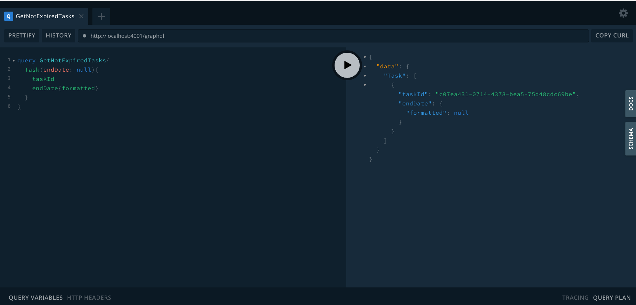Close the GetNotExpiredTasks tab

[x=81, y=16]
